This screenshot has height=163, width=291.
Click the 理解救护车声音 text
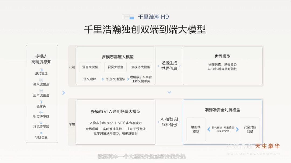(x=141, y=77)
